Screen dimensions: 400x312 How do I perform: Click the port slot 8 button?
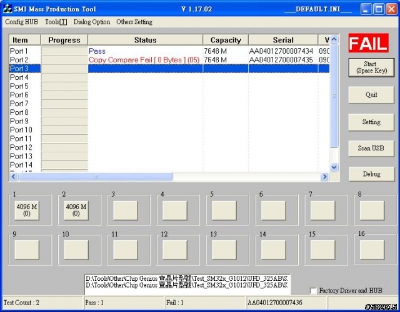point(372,210)
